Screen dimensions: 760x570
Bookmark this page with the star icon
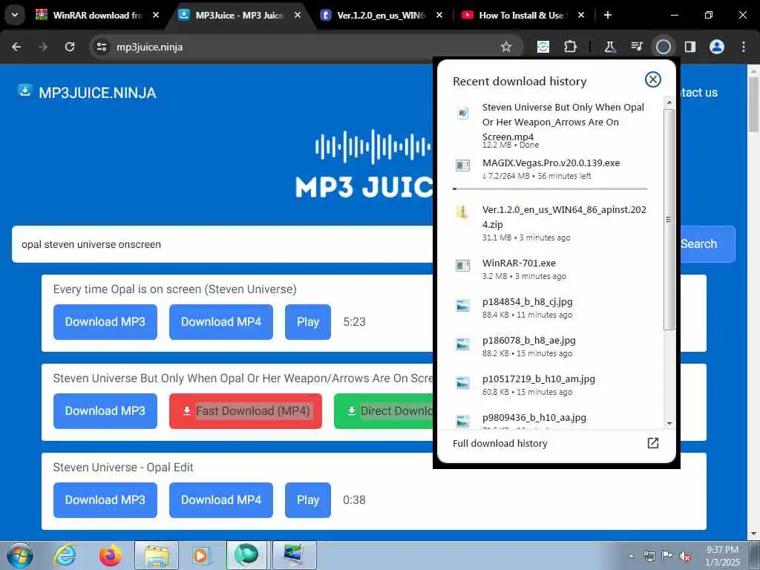coord(506,47)
